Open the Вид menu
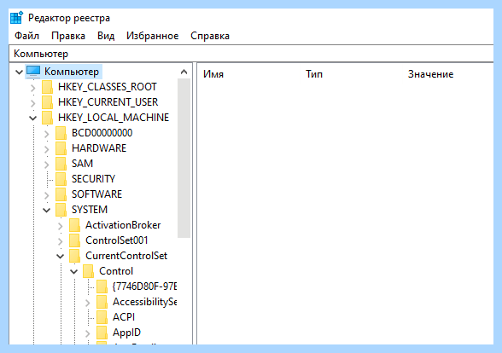The image size is (502, 353). 106,36
